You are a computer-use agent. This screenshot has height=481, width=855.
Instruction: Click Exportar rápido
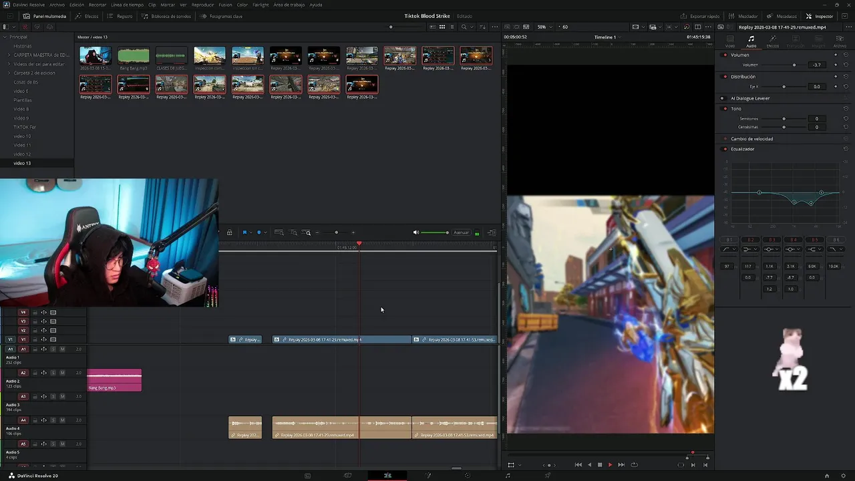click(x=700, y=16)
